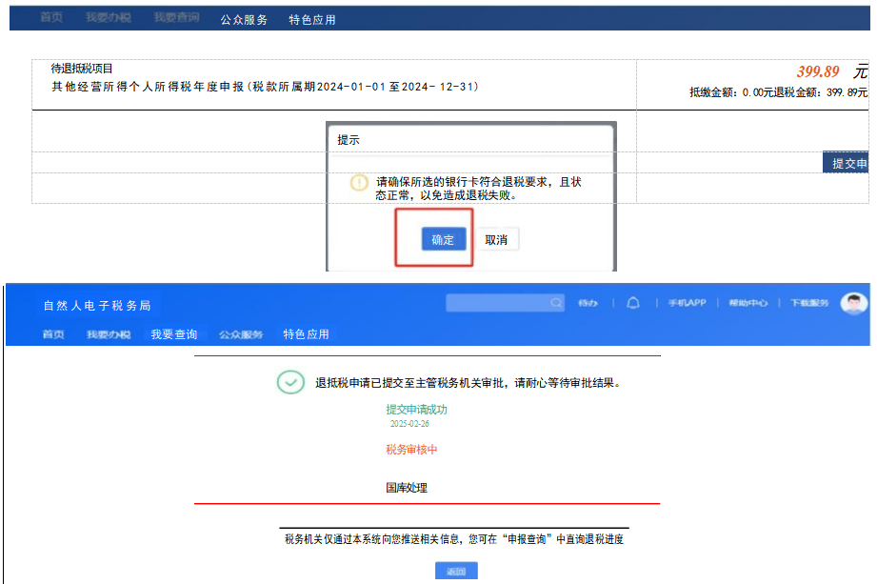The height and width of the screenshot is (584, 877).
Task: Open 我要查询 tab below 自然人电子税务局 title
Action: [x=174, y=334]
